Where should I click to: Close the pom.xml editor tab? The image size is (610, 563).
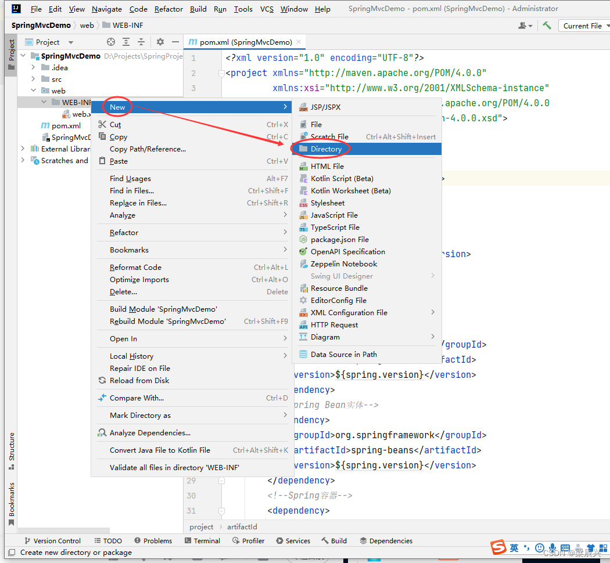299,42
